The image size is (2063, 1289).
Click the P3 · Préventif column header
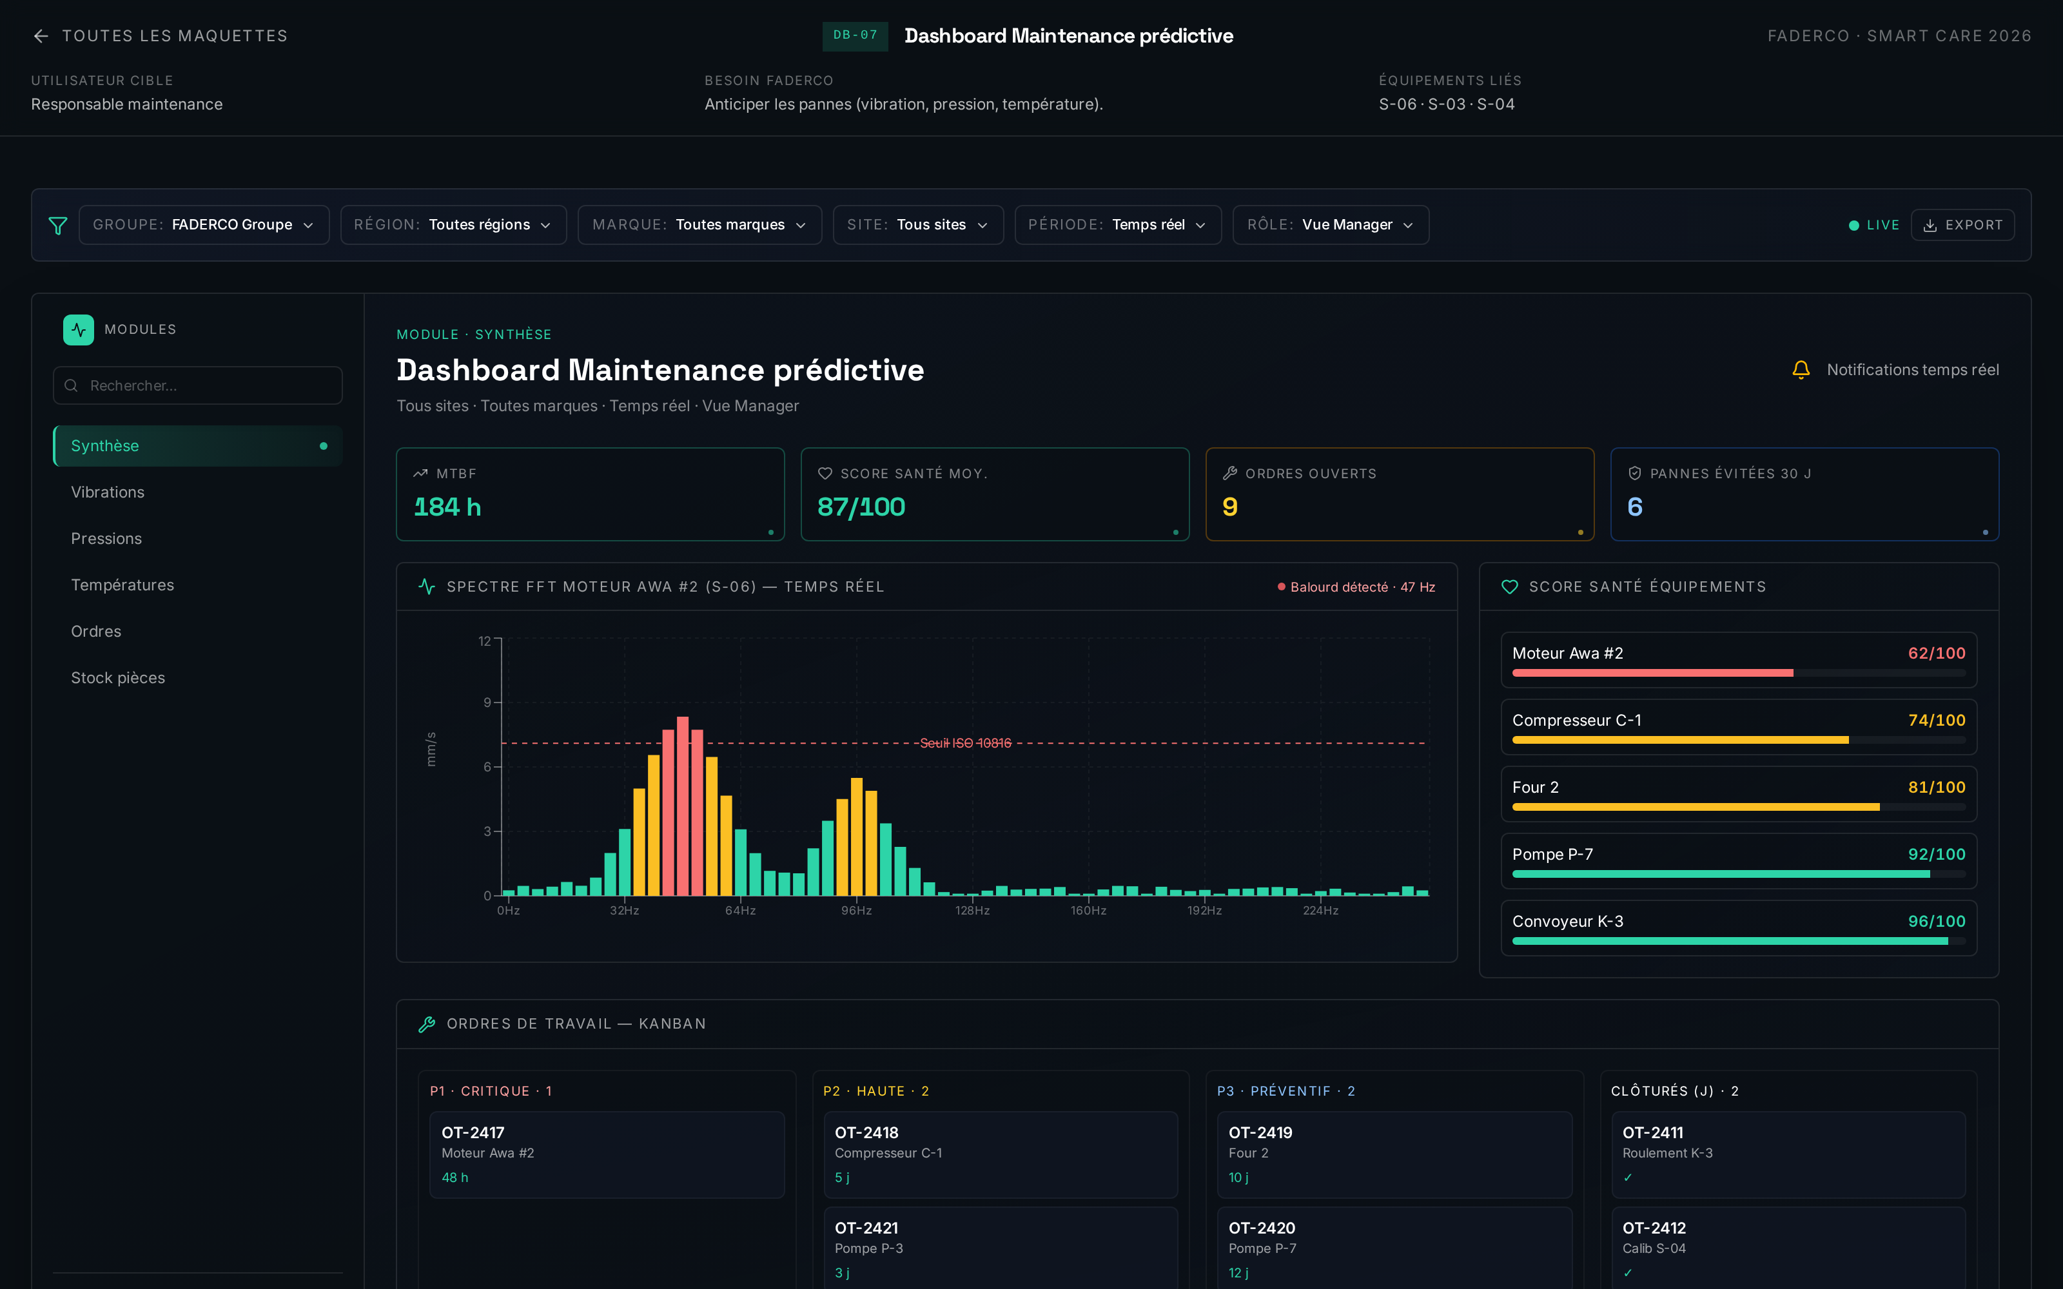[1286, 1091]
